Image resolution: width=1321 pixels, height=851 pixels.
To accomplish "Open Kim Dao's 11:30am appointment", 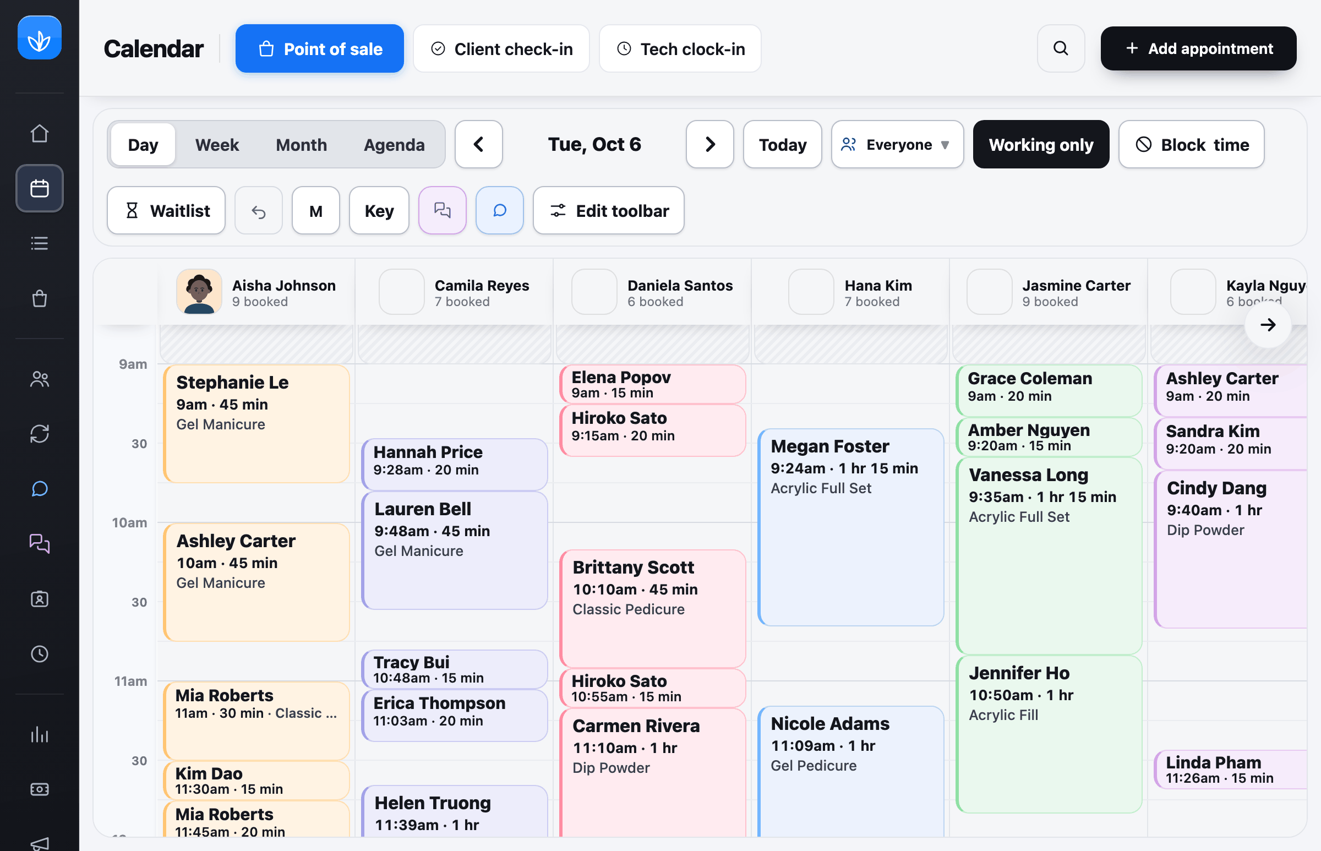I will click(256, 781).
